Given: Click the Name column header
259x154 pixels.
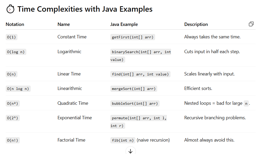Looking at the screenshot, I should [x=63, y=24].
